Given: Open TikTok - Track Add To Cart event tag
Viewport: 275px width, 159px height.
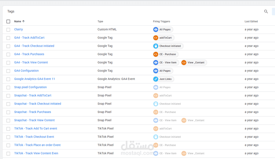Looking at the screenshot, I should pos(36,128).
